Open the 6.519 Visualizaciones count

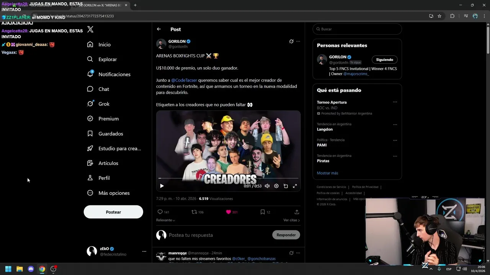click(216, 199)
